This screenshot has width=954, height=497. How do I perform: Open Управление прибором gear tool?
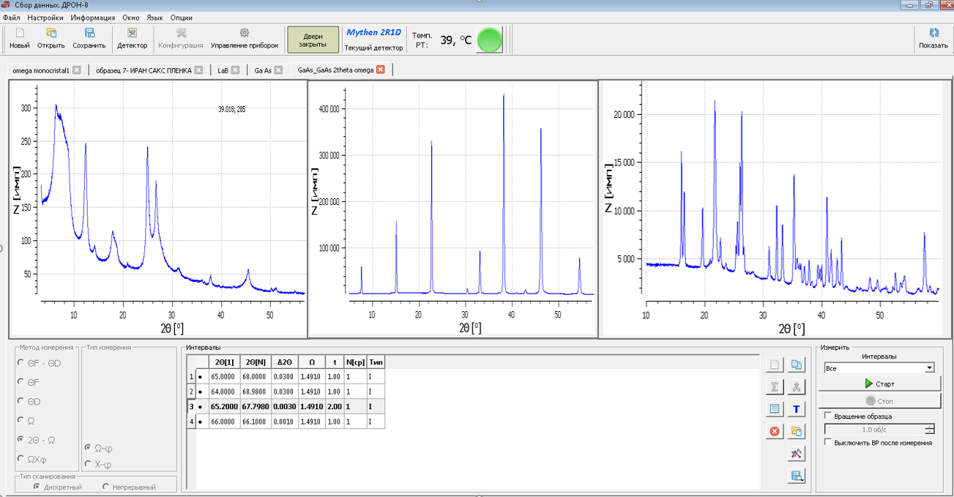245,38
